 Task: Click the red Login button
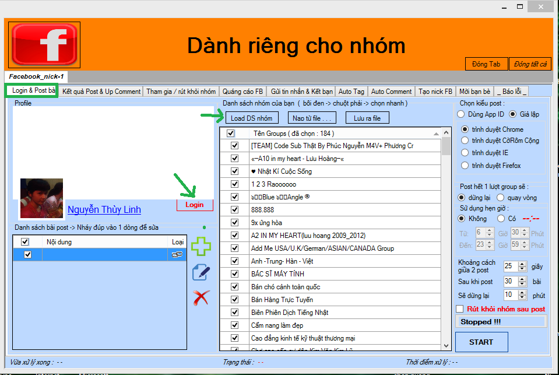tap(195, 205)
